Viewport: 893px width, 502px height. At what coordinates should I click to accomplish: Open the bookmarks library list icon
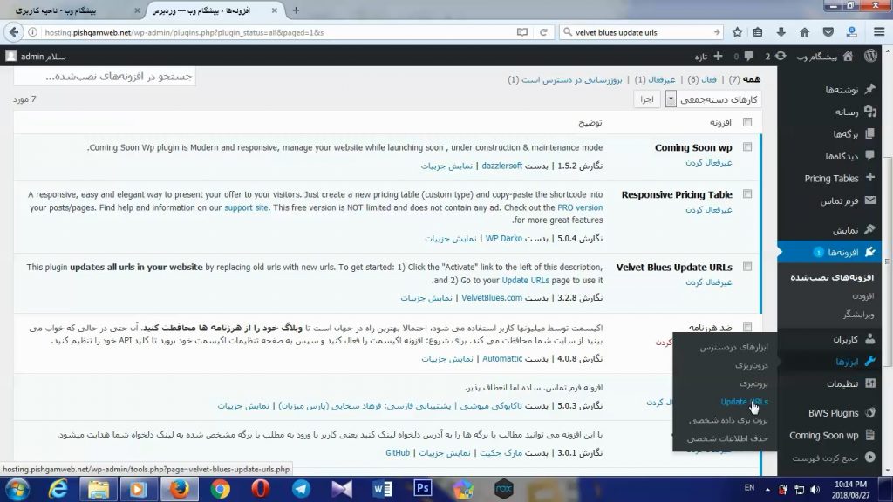point(758,32)
